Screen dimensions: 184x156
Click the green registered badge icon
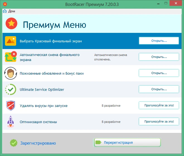(14, 143)
